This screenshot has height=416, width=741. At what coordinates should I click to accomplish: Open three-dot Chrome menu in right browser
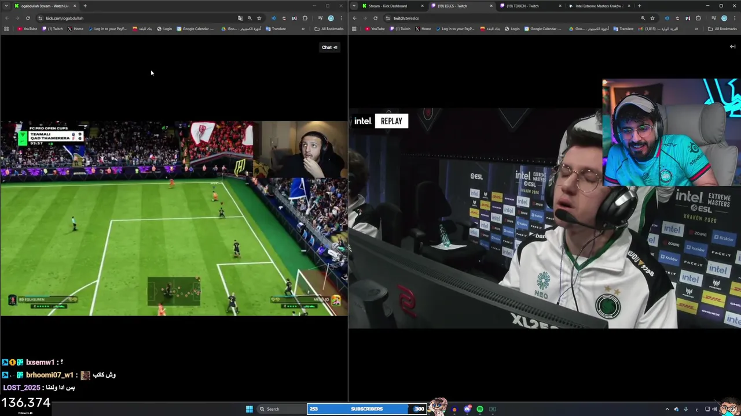coord(735,18)
